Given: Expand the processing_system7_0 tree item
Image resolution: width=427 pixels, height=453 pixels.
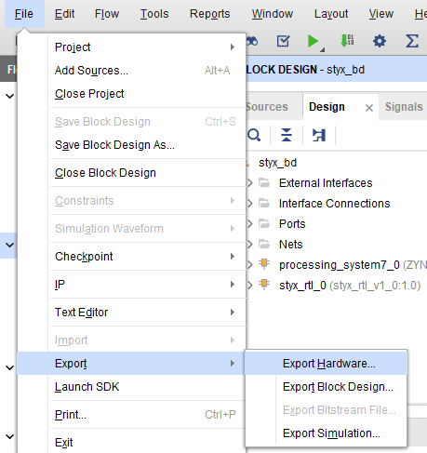Looking at the screenshot, I should [x=250, y=265].
